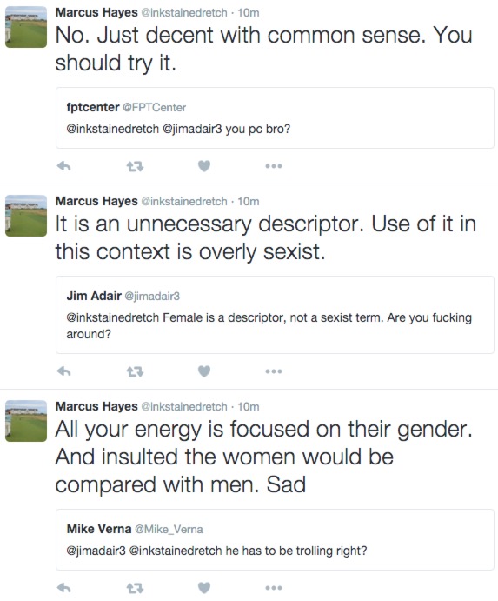
Task: Toggle like on "unnecessary descriptor" tweet
Action: [x=204, y=371]
